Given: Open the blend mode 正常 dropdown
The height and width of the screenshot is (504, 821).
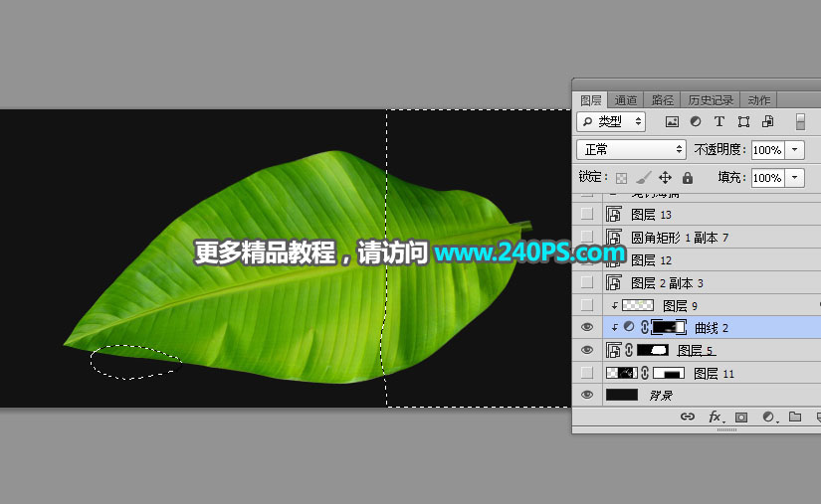Looking at the screenshot, I should tap(633, 150).
